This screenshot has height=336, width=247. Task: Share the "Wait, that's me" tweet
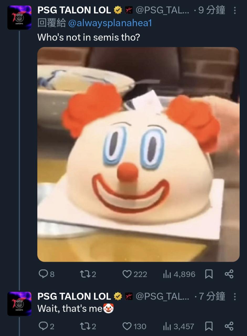pos(229,326)
